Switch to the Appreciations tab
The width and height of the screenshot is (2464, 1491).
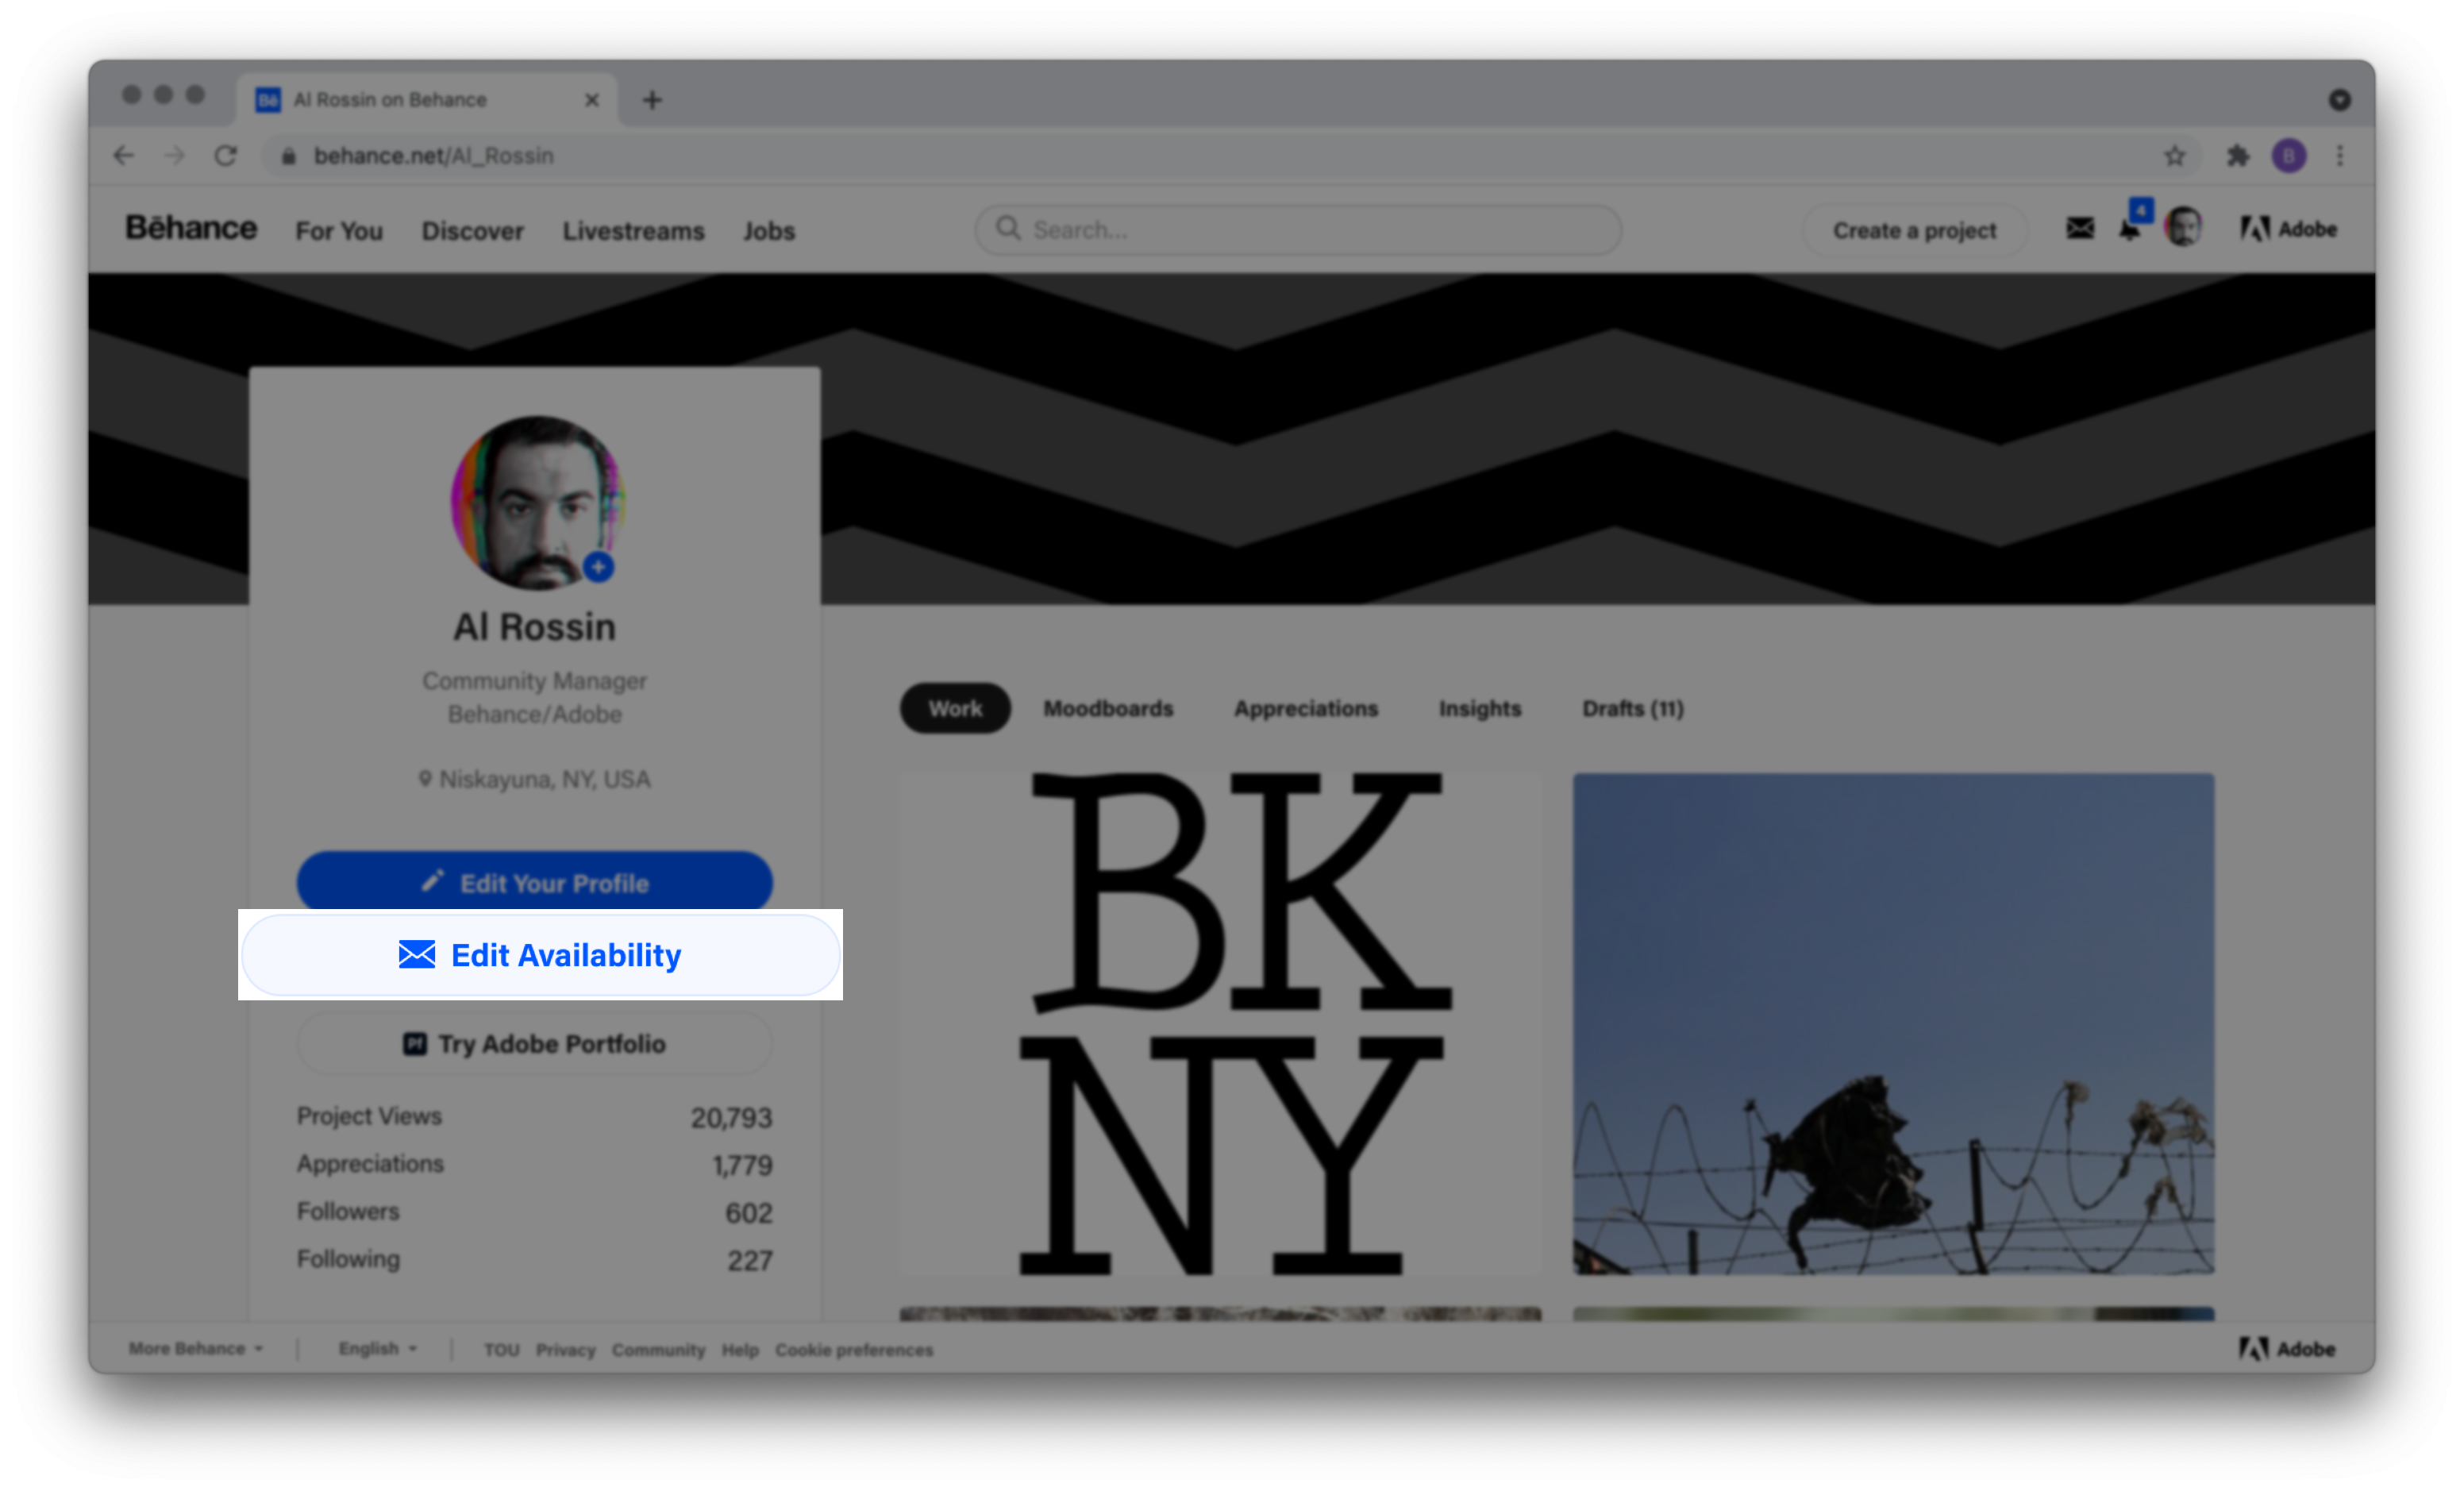1306,708
